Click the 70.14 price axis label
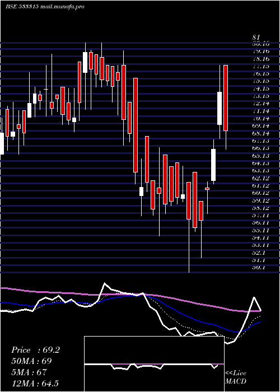 (261, 118)
